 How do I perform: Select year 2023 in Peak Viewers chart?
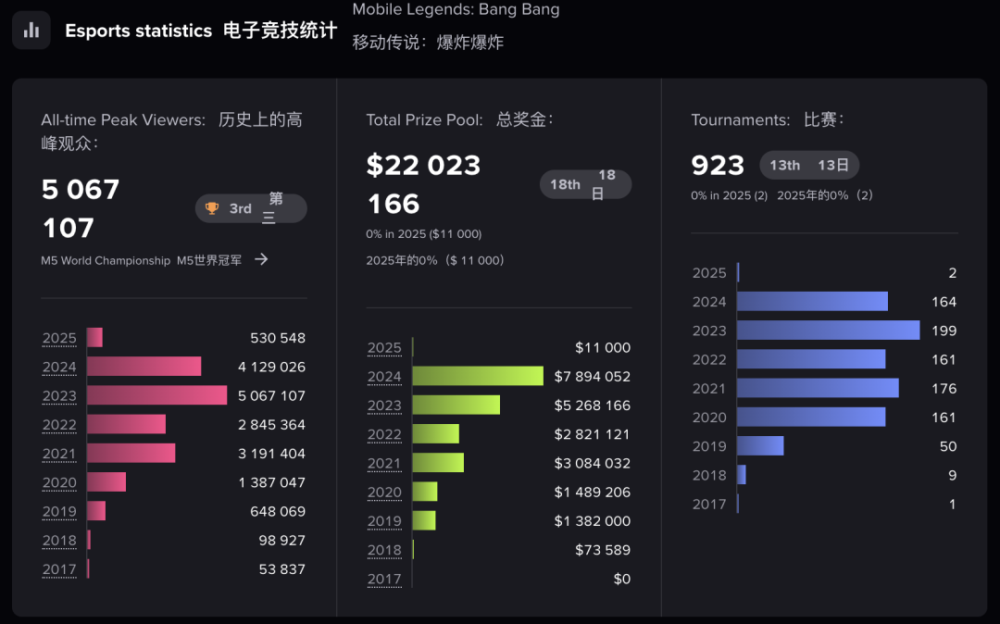[x=59, y=396]
